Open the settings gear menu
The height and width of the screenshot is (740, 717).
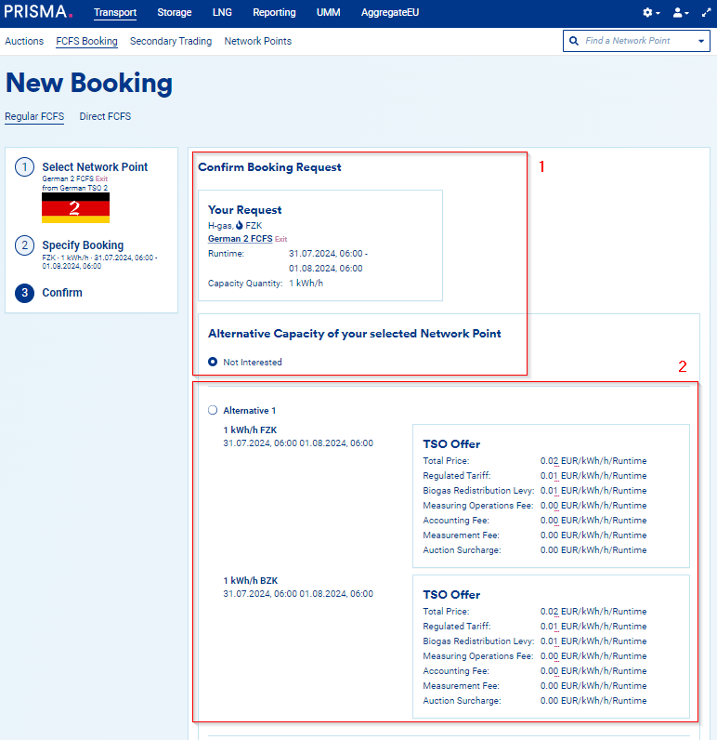click(x=651, y=13)
